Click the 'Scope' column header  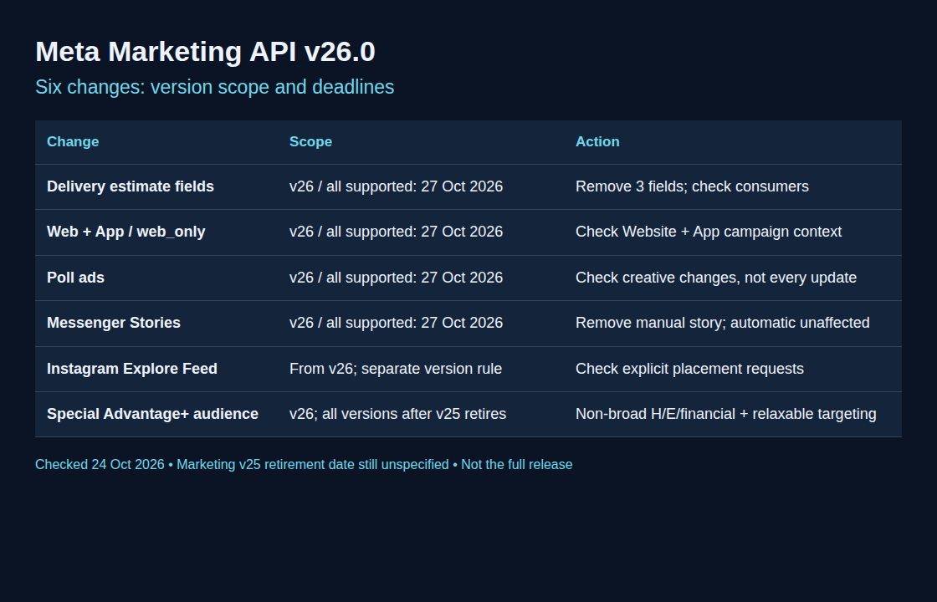coord(310,141)
